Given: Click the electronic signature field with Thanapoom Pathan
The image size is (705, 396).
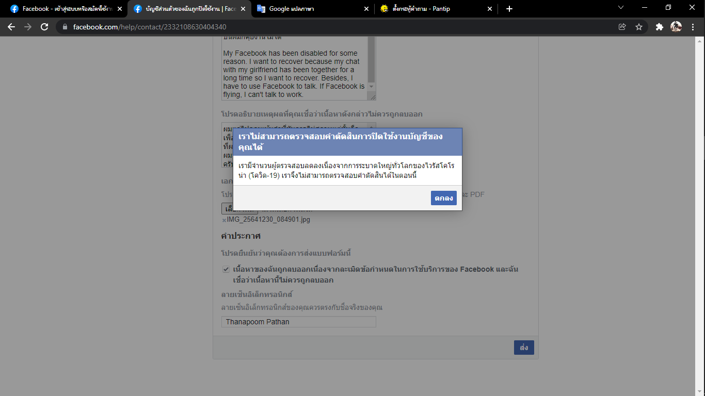Looking at the screenshot, I should pyautogui.click(x=299, y=322).
